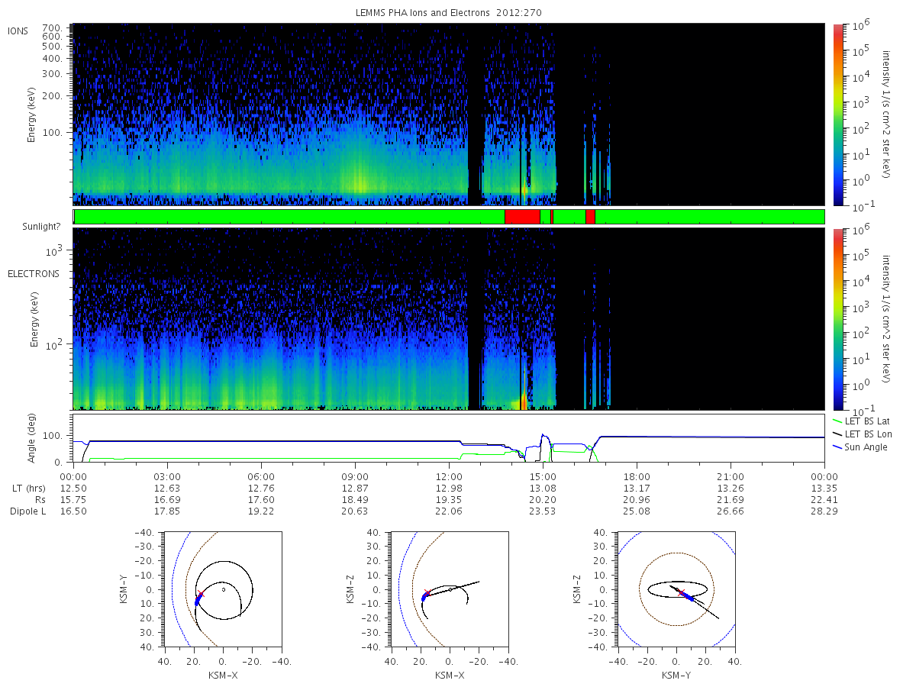The height and width of the screenshot is (687, 916).
Task: Click the red X marker in KSM-X/KSM-Z plot
Action: (427, 592)
